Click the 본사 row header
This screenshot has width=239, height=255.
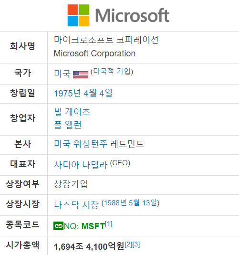pos(22,144)
